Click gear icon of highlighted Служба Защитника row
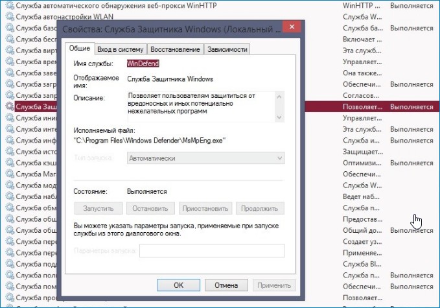This screenshot has width=440, height=308. pos(8,106)
